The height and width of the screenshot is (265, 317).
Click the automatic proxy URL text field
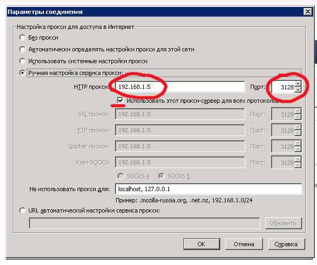click(x=144, y=223)
